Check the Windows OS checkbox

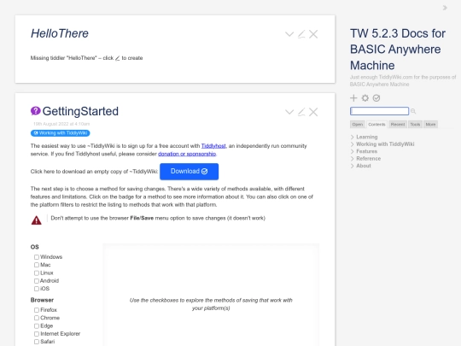pos(37,257)
